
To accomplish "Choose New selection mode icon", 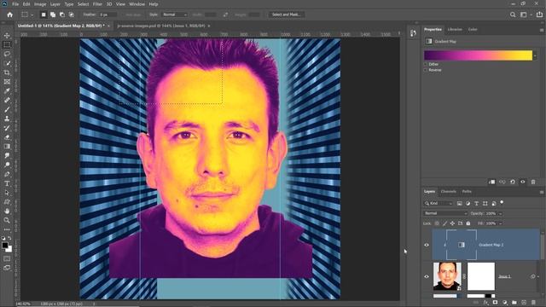I will pos(44,14).
